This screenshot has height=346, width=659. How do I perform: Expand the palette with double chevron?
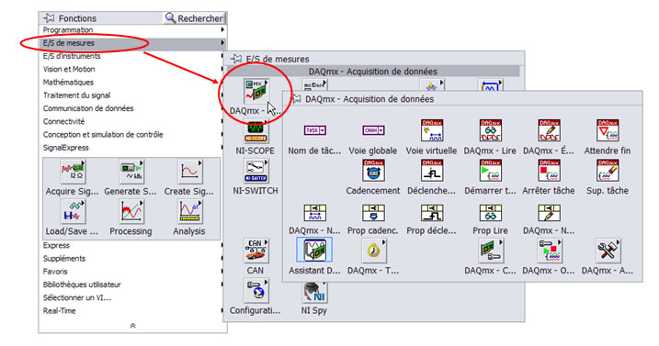(x=132, y=326)
